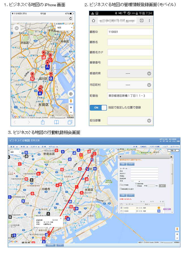Image resolution: width=184 pixels, height=253 pixels.
Task: Open the インポート menu
Action: coord(35,147)
